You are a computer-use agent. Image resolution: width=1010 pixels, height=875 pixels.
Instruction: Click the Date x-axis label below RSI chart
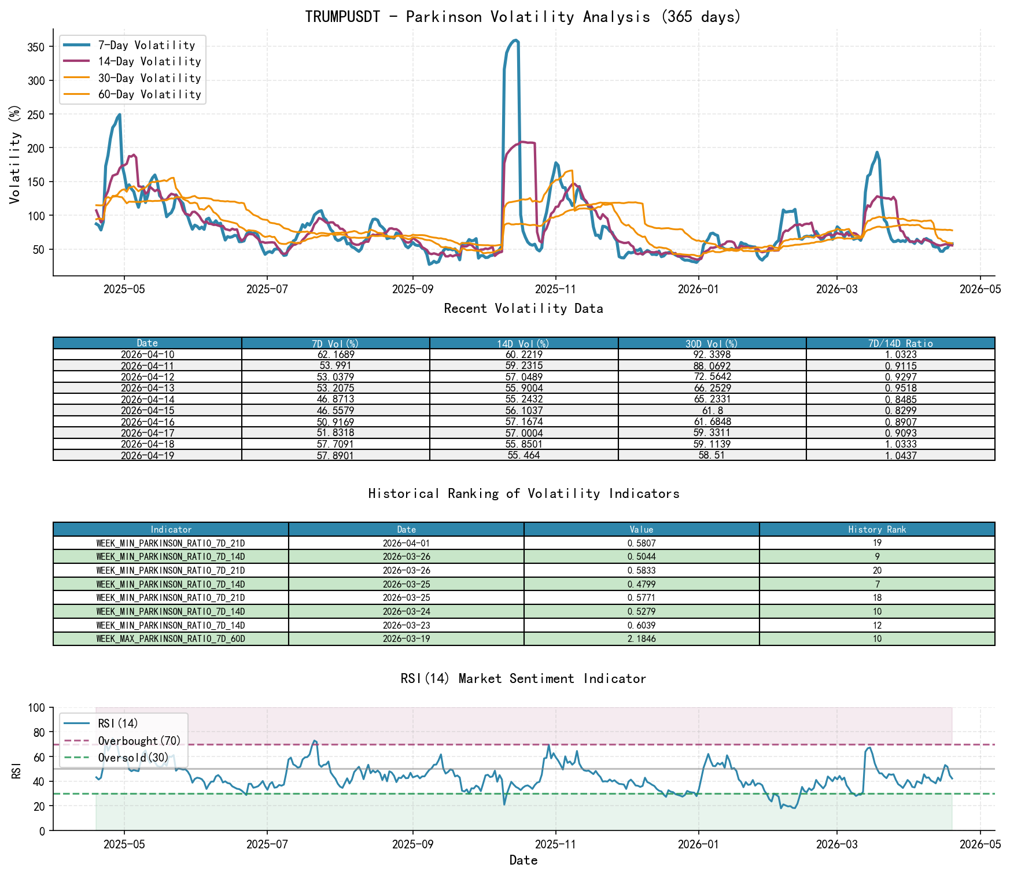point(524,861)
